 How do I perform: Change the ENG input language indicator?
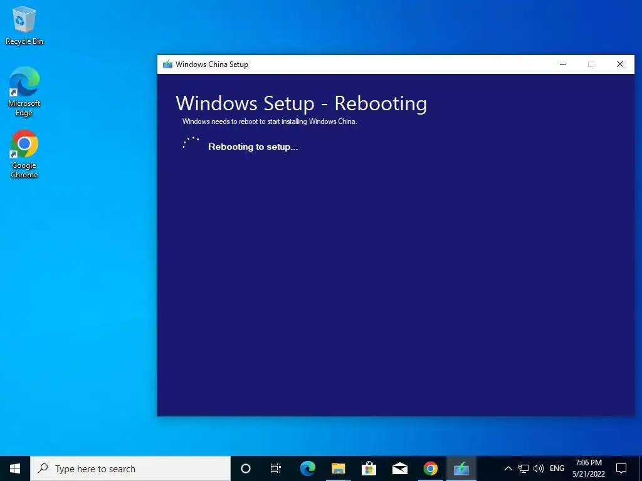coord(557,468)
